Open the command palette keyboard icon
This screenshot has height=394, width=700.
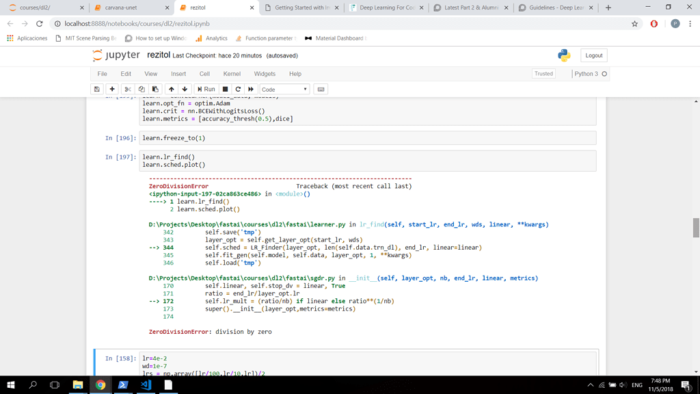[x=321, y=89]
